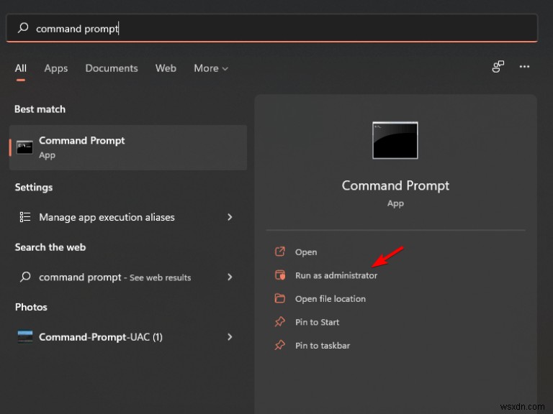Select the All tab

coord(21,68)
